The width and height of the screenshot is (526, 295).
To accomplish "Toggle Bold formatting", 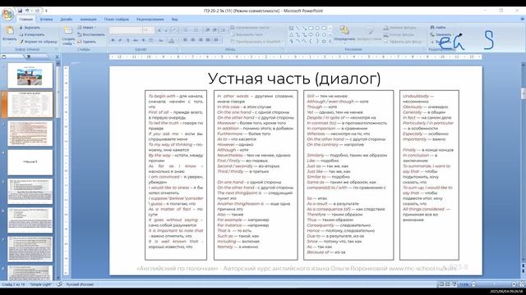I will point(113,40).
